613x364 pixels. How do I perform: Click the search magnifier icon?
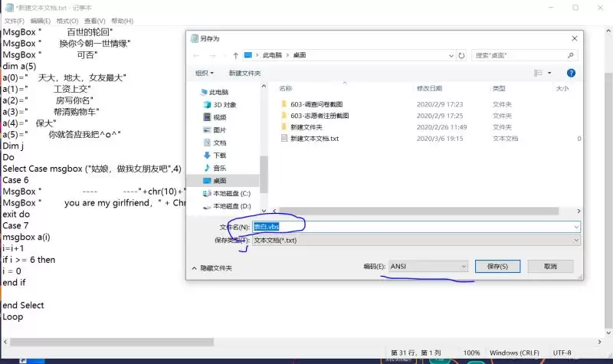pos(570,55)
